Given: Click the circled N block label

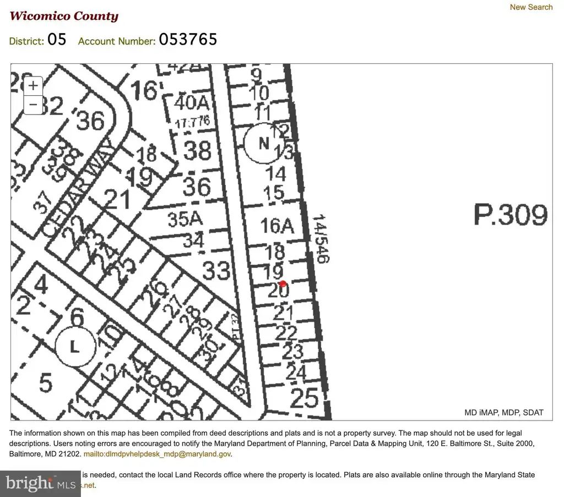Looking at the screenshot, I should (x=264, y=144).
